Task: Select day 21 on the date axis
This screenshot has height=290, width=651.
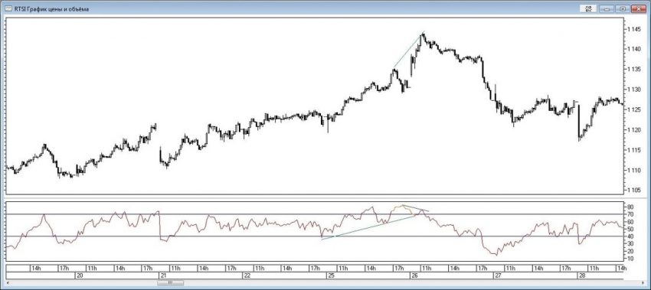Action: (163, 275)
